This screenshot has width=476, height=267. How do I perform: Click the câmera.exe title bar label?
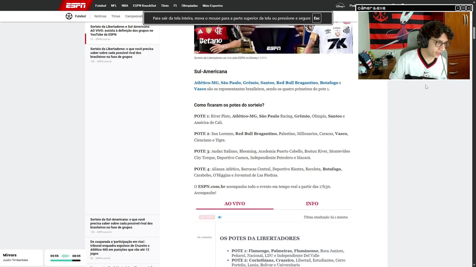(372, 8)
